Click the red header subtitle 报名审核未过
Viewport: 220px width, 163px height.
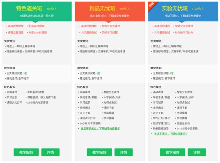point(110,16)
